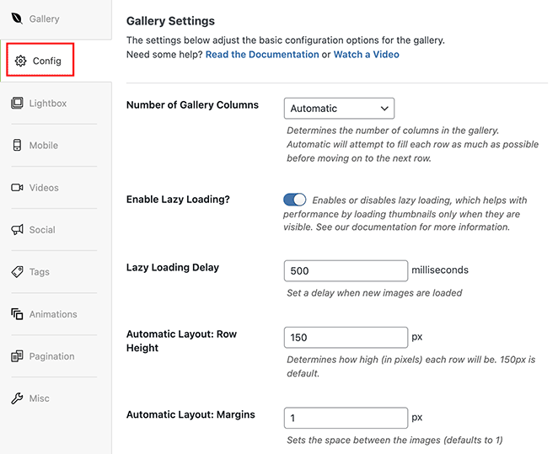Switch to the Lightbox tab
This screenshot has height=454, width=558.
pos(48,104)
